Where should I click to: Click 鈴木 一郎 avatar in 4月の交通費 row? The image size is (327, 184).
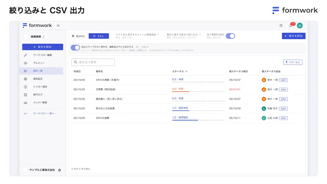pos(264,80)
